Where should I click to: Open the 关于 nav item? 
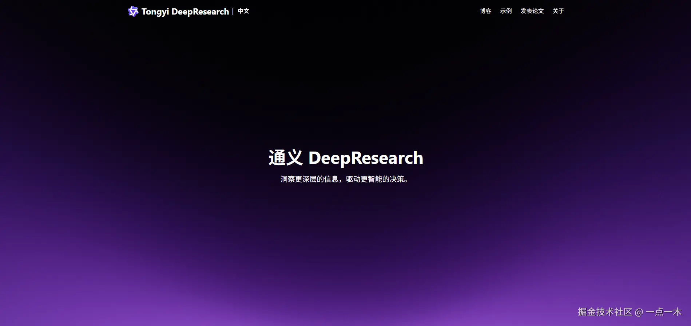(x=558, y=11)
